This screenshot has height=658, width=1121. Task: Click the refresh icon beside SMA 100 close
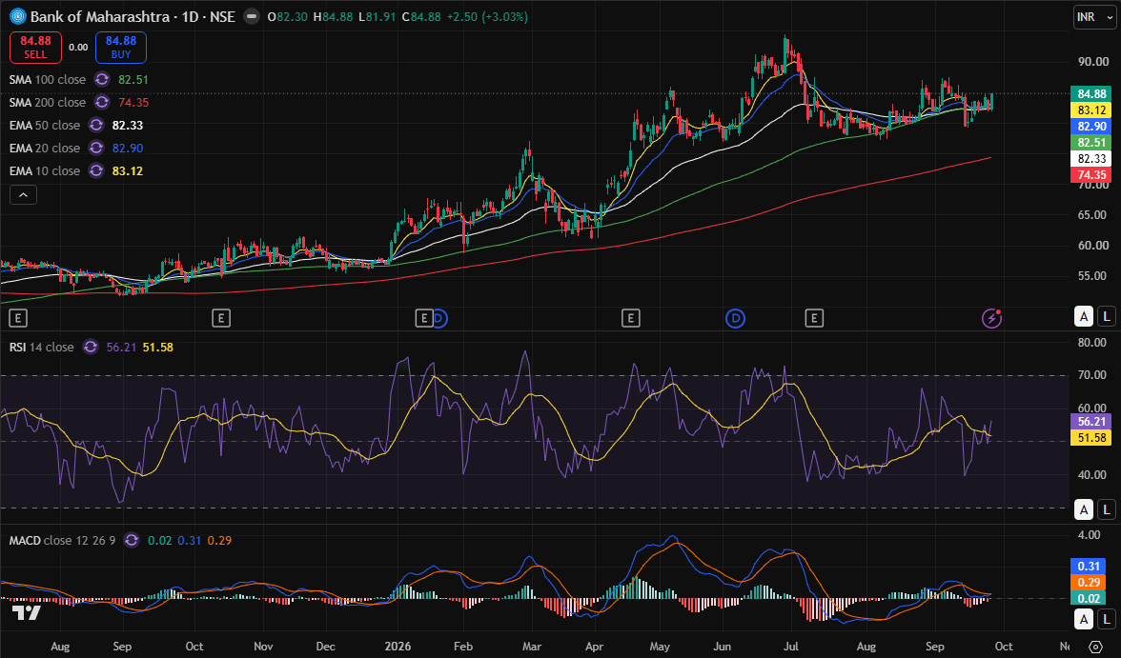pos(101,79)
